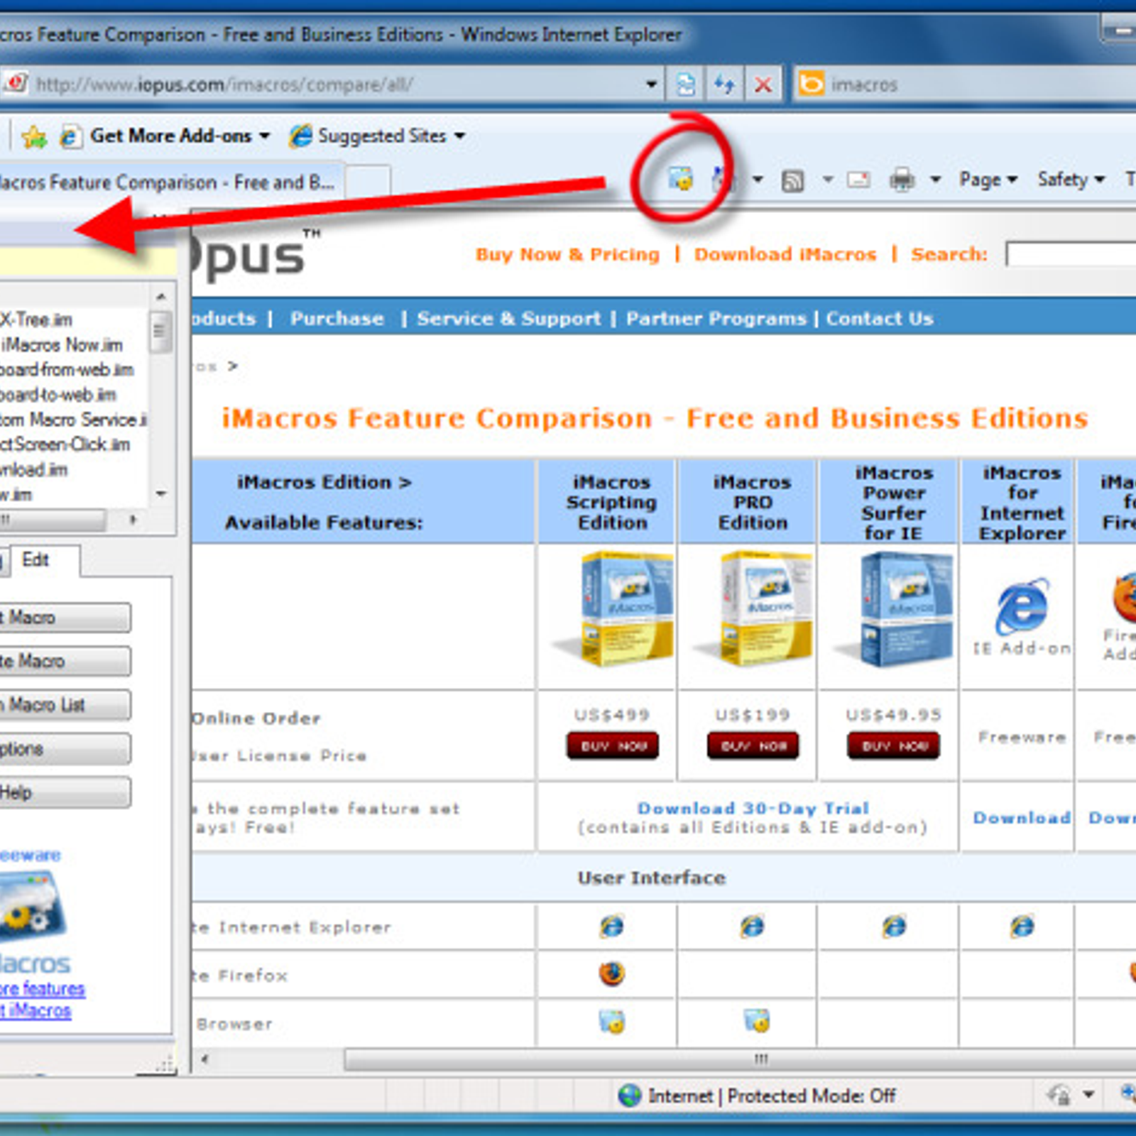
Task: Expand the address bar history dropdown
Action: tap(651, 84)
